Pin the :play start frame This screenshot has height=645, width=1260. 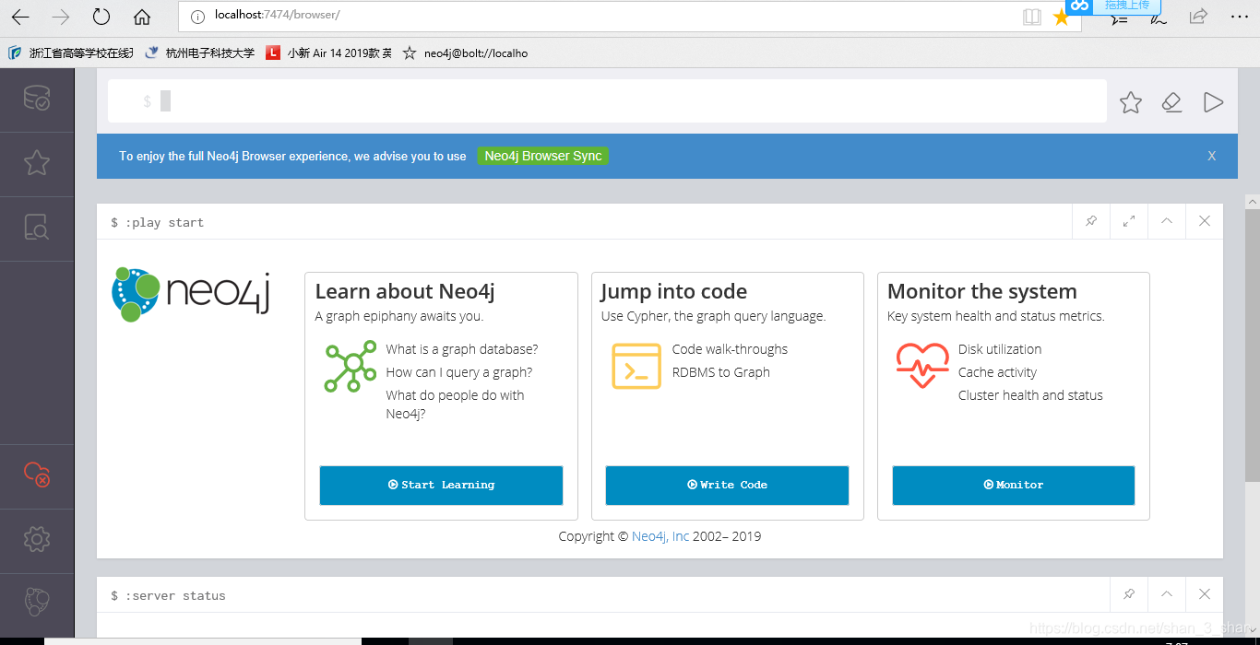pyautogui.click(x=1091, y=221)
